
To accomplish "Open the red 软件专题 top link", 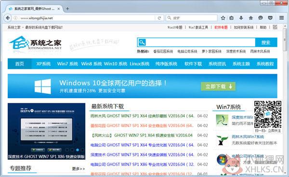I will (x=221, y=27).
